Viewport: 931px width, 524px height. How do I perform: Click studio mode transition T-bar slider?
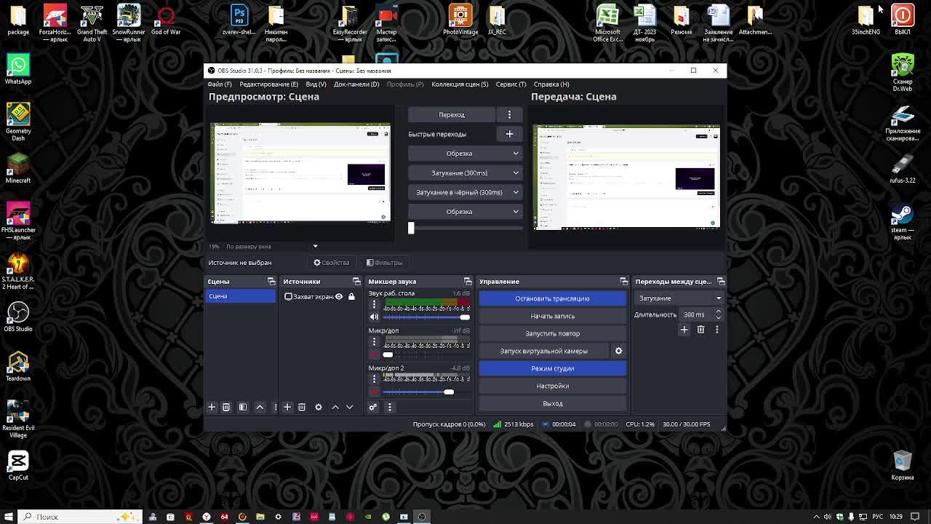(x=465, y=228)
